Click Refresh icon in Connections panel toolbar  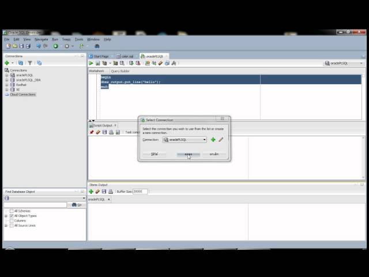coord(21,63)
